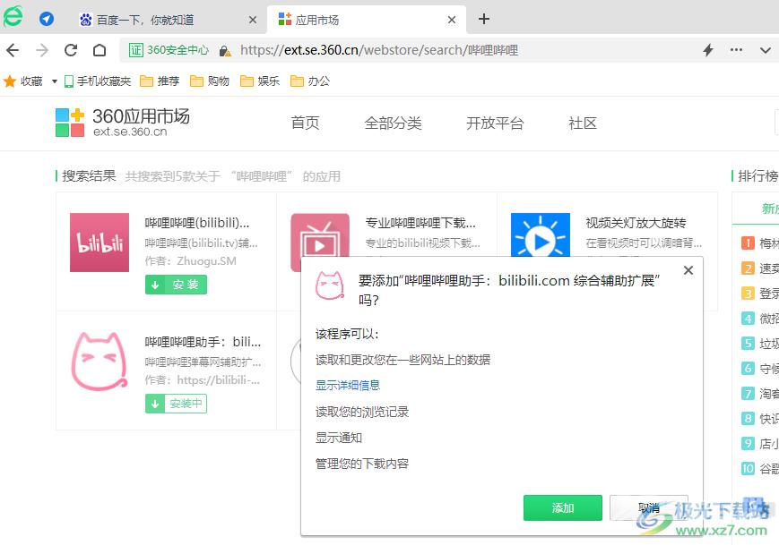The image size is (779, 545).
Task: Click 读取您的浏览记录 permission text
Action: coord(362,412)
